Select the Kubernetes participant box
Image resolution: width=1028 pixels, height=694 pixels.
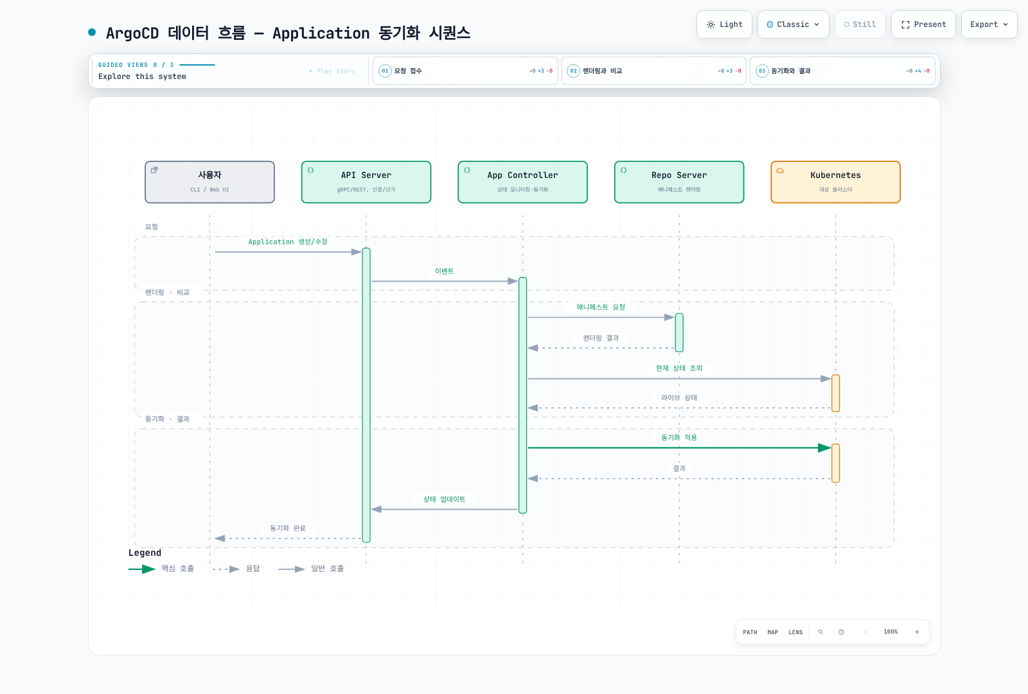[x=835, y=182]
